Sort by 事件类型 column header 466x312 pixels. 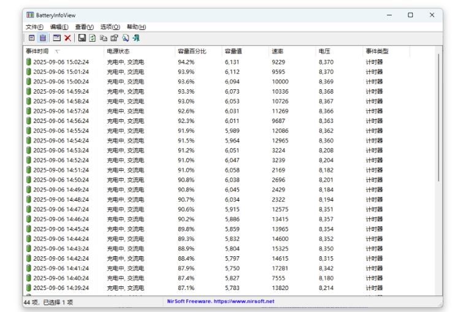386,51
